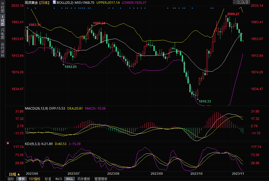269x181 pixels.
Task: Select the 模板 bottom tab
Action: [22, 179]
